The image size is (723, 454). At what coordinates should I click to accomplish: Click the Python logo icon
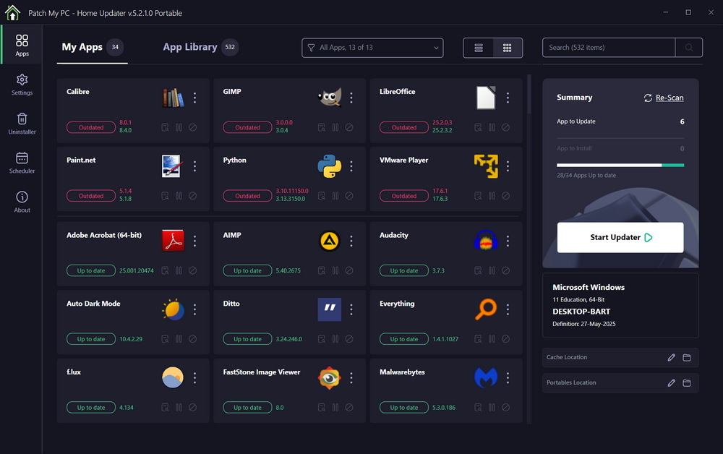tap(330, 166)
